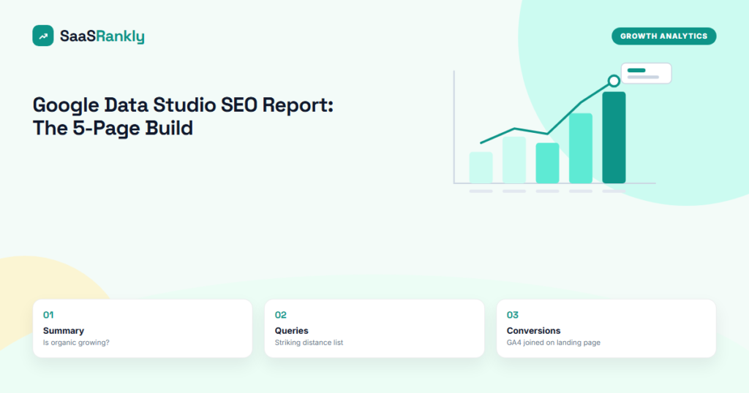Click 'GA4 joined on landing page' text

553,343
